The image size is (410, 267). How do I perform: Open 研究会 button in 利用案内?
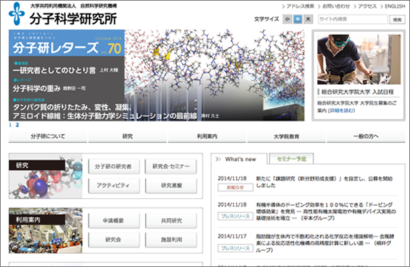point(114,240)
